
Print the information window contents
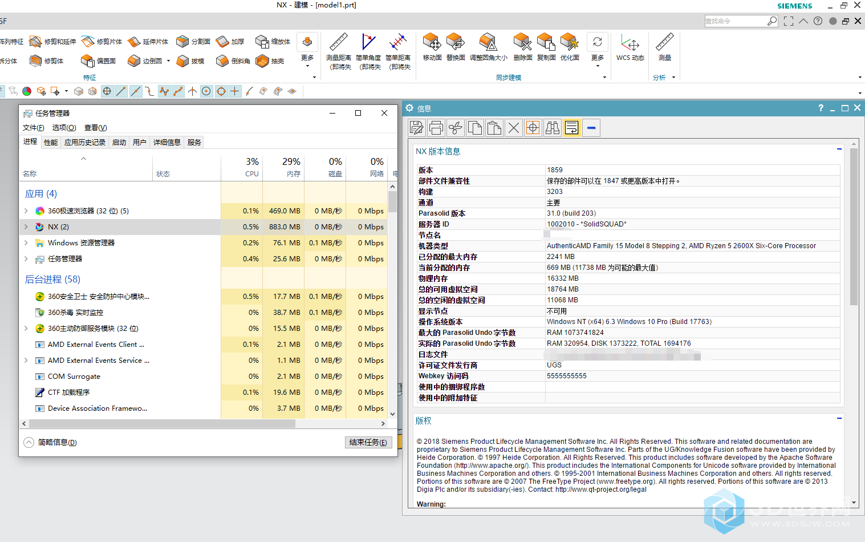[436, 128]
